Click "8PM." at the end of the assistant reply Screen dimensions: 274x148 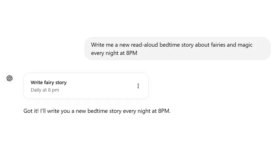pyautogui.click(x=164, y=111)
